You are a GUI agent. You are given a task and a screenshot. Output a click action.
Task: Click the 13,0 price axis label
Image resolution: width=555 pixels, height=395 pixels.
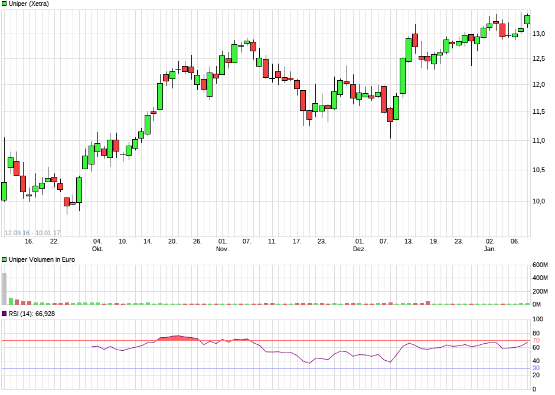[x=538, y=35]
